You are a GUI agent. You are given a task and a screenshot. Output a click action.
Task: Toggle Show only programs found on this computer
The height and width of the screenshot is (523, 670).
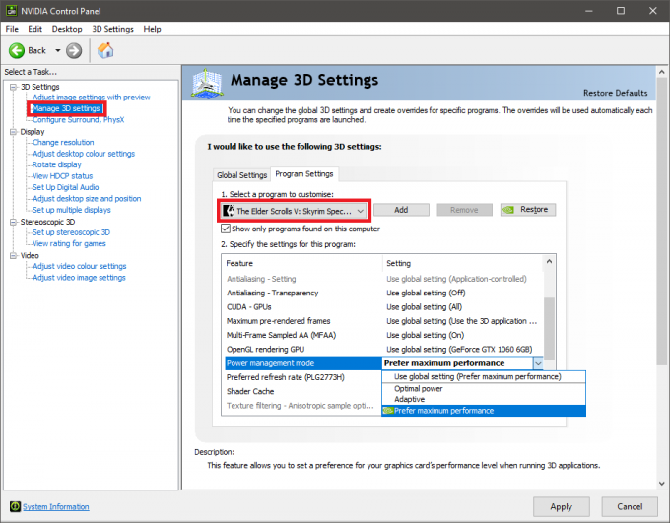[x=226, y=229]
